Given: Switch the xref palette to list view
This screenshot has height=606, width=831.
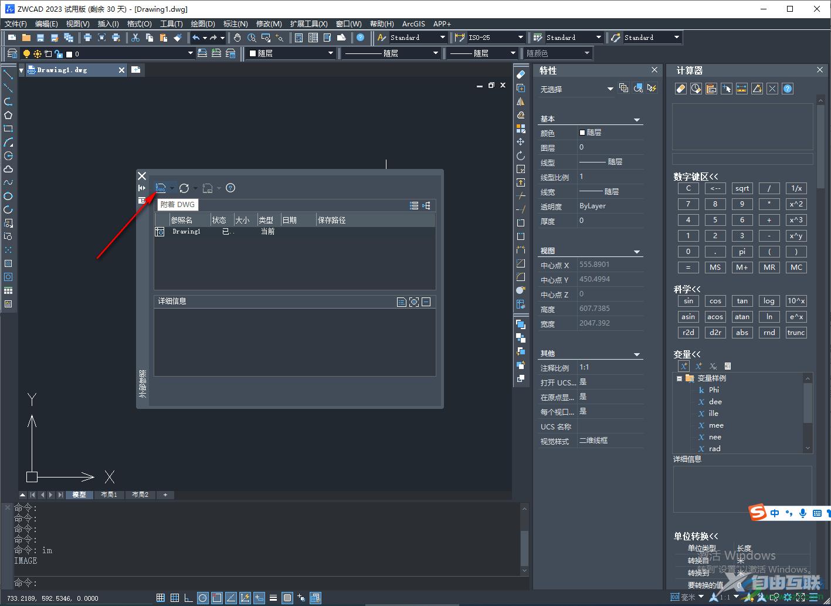Looking at the screenshot, I should (414, 205).
